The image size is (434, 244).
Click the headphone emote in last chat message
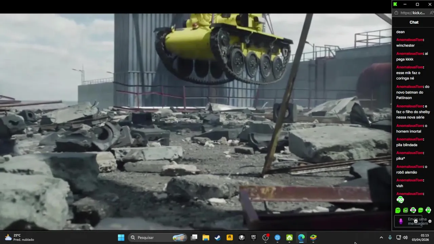pyautogui.click(x=400, y=200)
